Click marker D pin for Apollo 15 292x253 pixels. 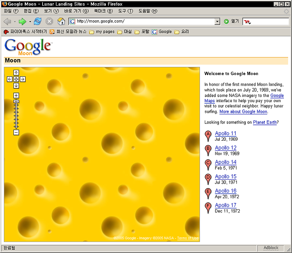point(208,179)
